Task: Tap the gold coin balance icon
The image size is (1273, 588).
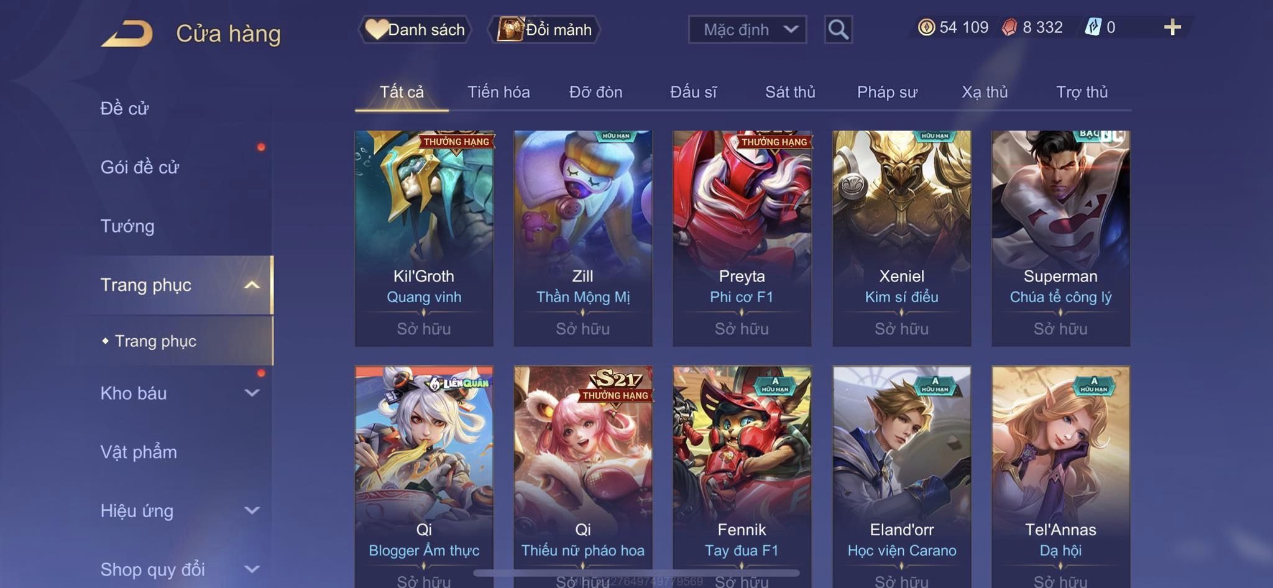Action: point(926,27)
